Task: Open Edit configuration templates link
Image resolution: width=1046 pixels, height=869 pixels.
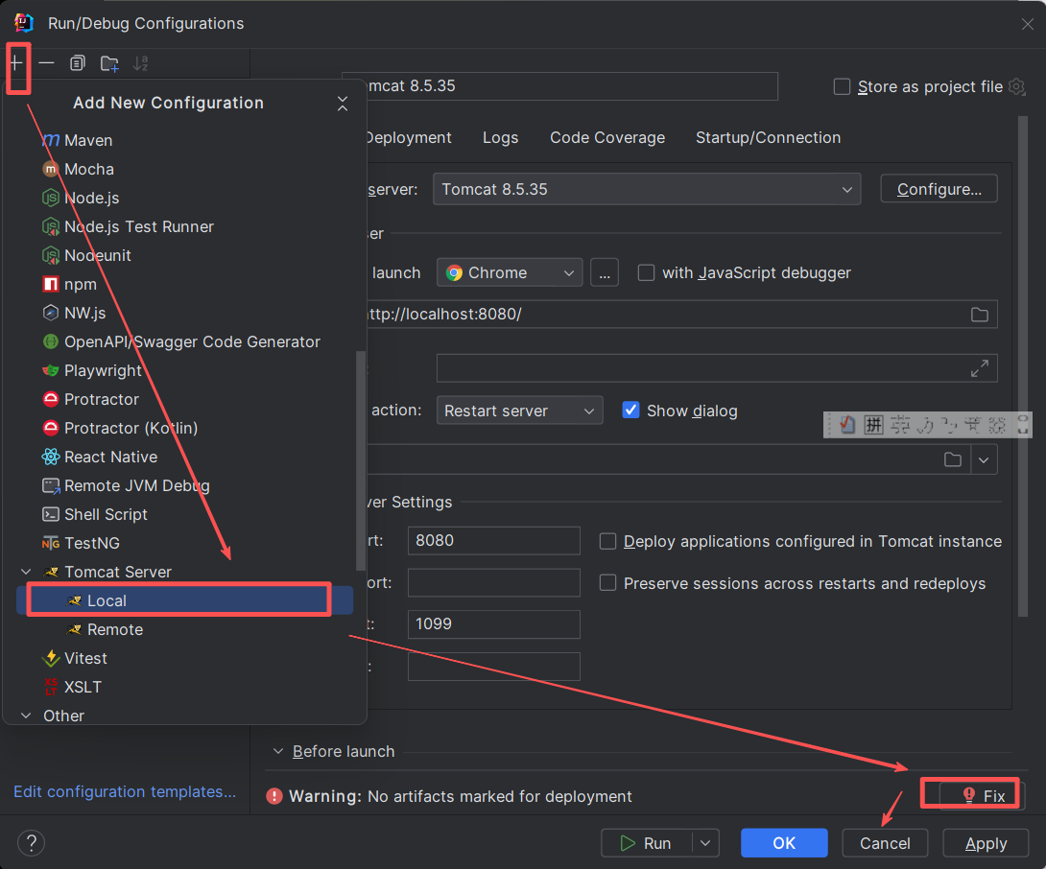Action: click(125, 791)
